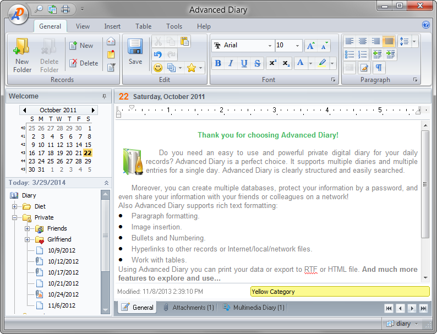Expand the Diet folder
Screen dimensions: 437x334
tap(14, 206)
